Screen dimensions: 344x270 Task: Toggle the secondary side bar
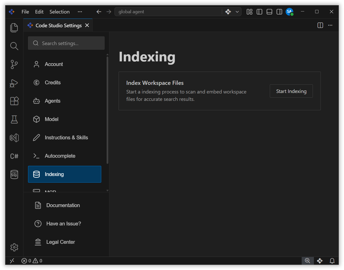(279, 12)
